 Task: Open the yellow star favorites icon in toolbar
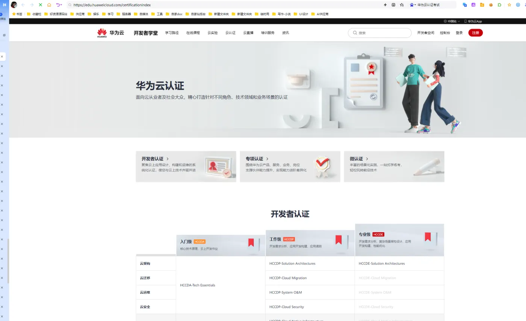[509, 5]
